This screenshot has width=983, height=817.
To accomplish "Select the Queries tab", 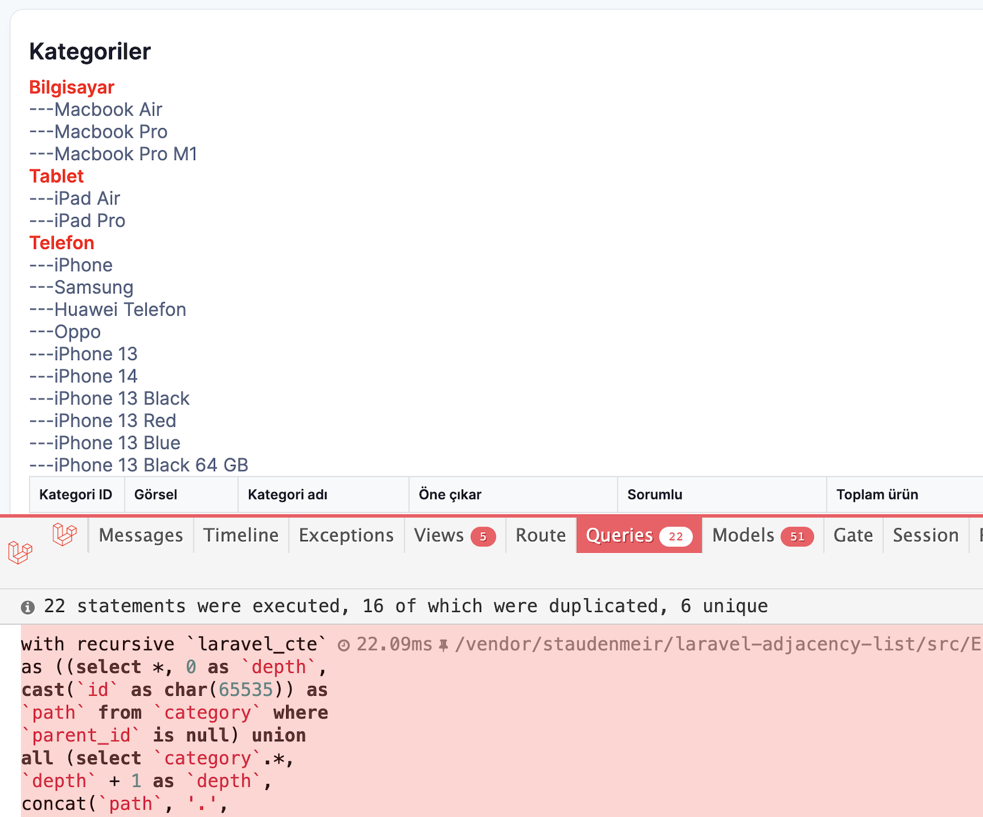I will 639,535.
